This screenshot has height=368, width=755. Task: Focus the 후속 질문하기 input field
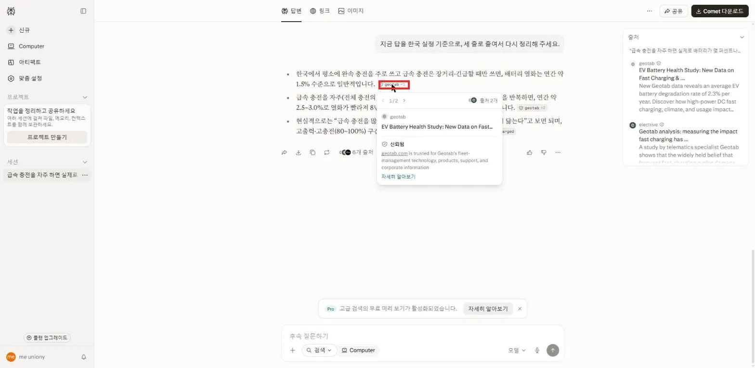pos(422,336)
